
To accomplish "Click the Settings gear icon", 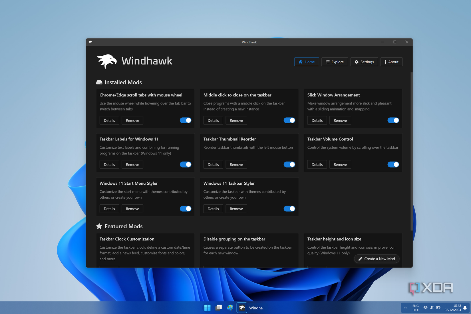I will tap(357, 62).
